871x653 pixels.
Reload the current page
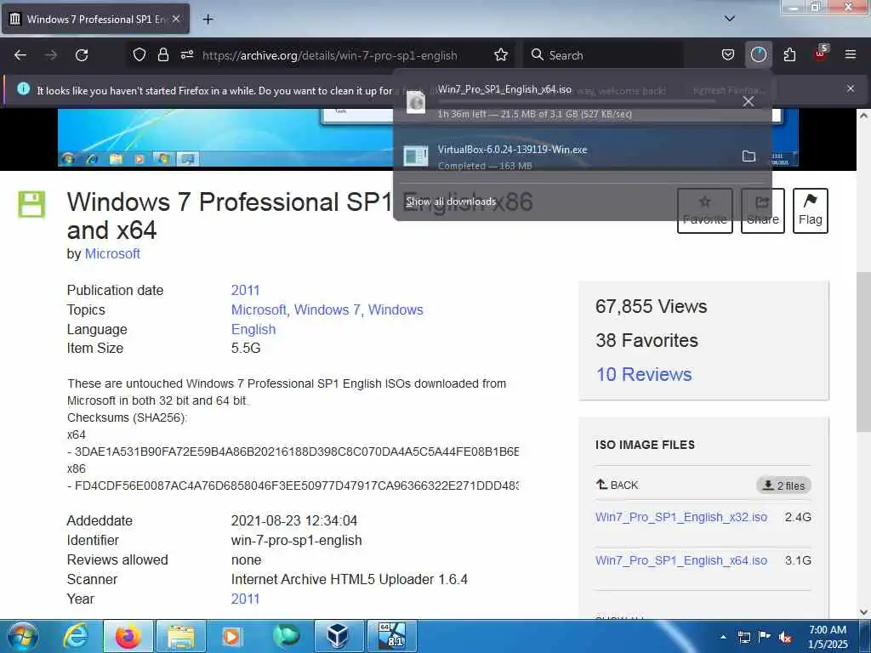click(82, 55)
